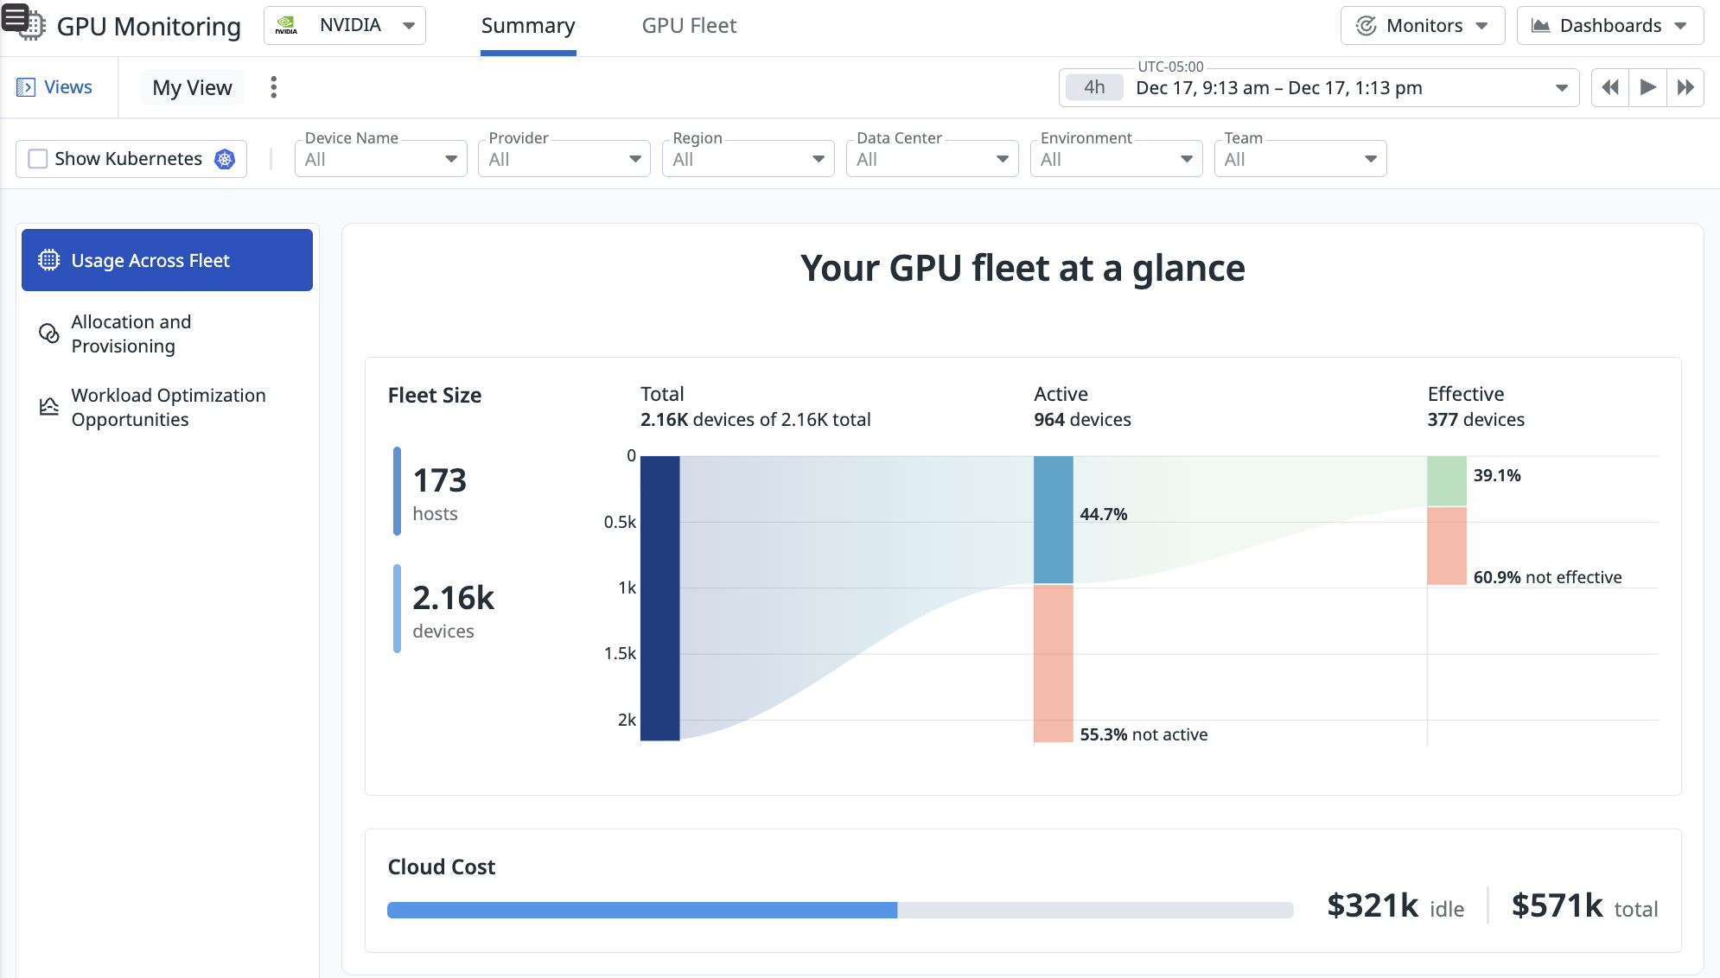Open My View three-dot options menu
This screenshot has width=1720, height=978.
tap(273, 87)
